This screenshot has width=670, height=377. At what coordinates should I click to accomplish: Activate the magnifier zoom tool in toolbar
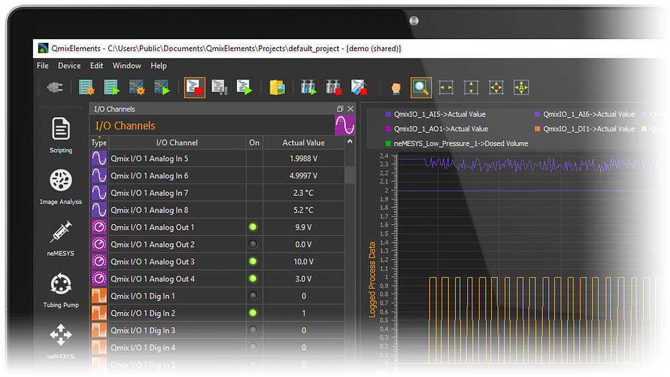(421, 88)
